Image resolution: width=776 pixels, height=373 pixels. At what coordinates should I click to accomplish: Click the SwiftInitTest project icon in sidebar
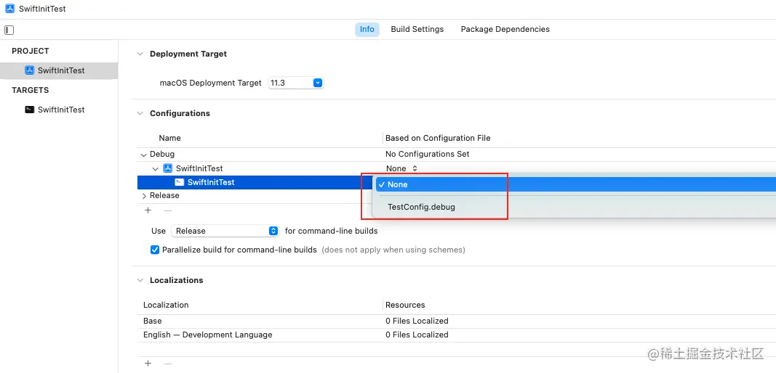pyautogui.click(x=30, y=70)
